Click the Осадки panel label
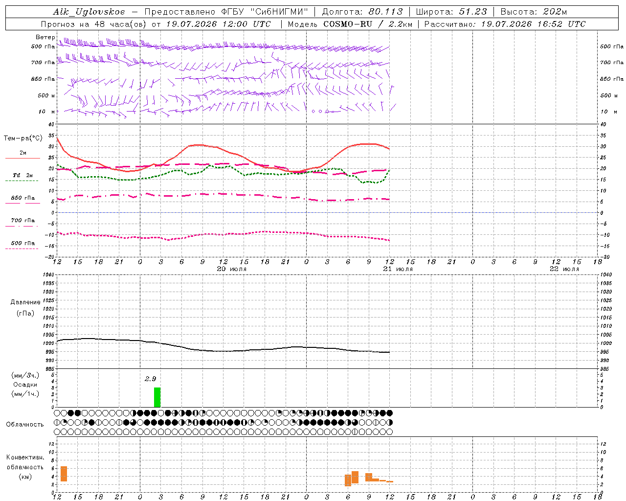 coord(25,385)
